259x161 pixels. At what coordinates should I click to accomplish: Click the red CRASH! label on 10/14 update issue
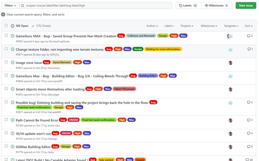click(x=67, y=133)
